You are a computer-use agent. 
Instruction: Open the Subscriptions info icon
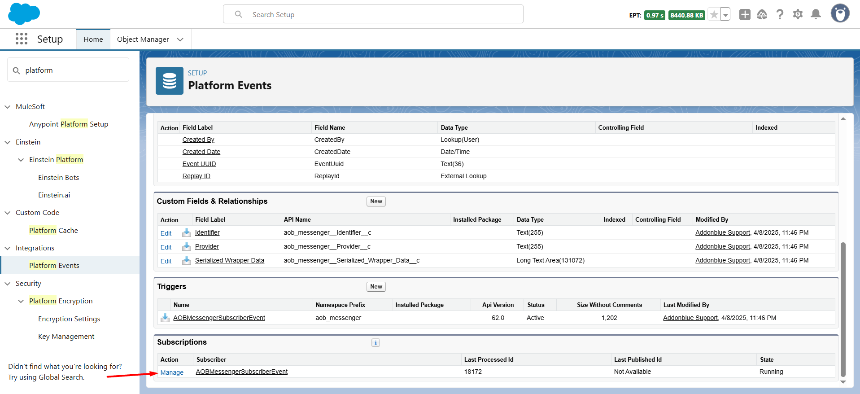click(375, 343)
